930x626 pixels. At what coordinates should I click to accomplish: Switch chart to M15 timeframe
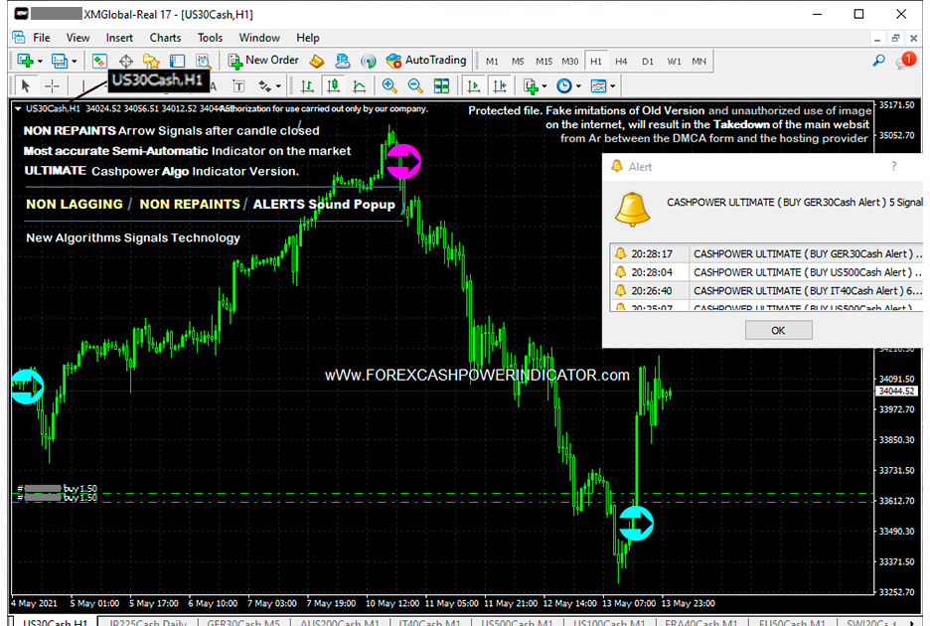(x=542, y=61)
